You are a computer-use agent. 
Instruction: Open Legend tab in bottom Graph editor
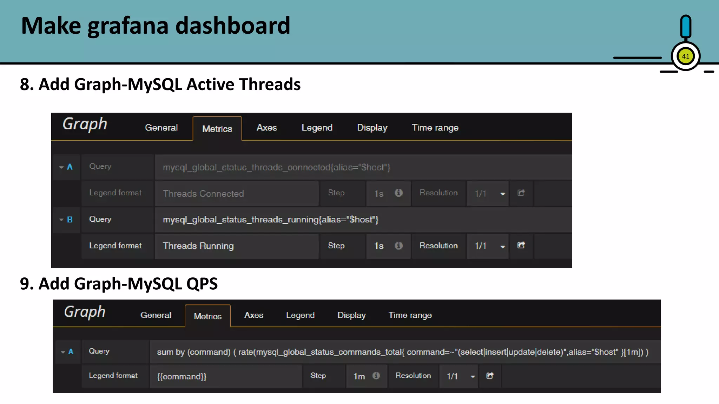[300, 315]
